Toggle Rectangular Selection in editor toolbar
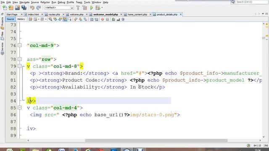 (x=69, y=19)
